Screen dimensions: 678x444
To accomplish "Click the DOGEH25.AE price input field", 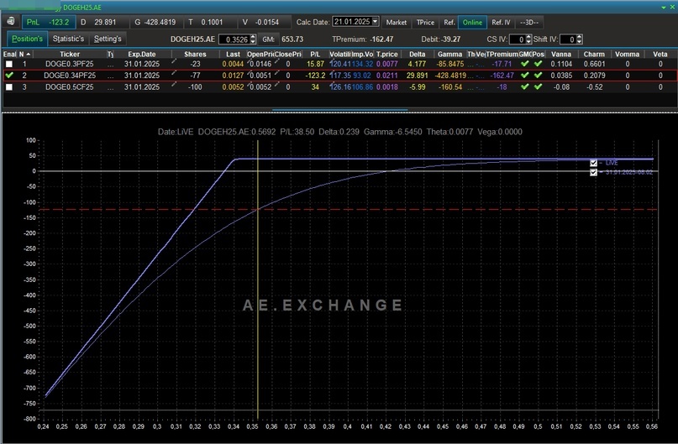I will pos(234,39).
